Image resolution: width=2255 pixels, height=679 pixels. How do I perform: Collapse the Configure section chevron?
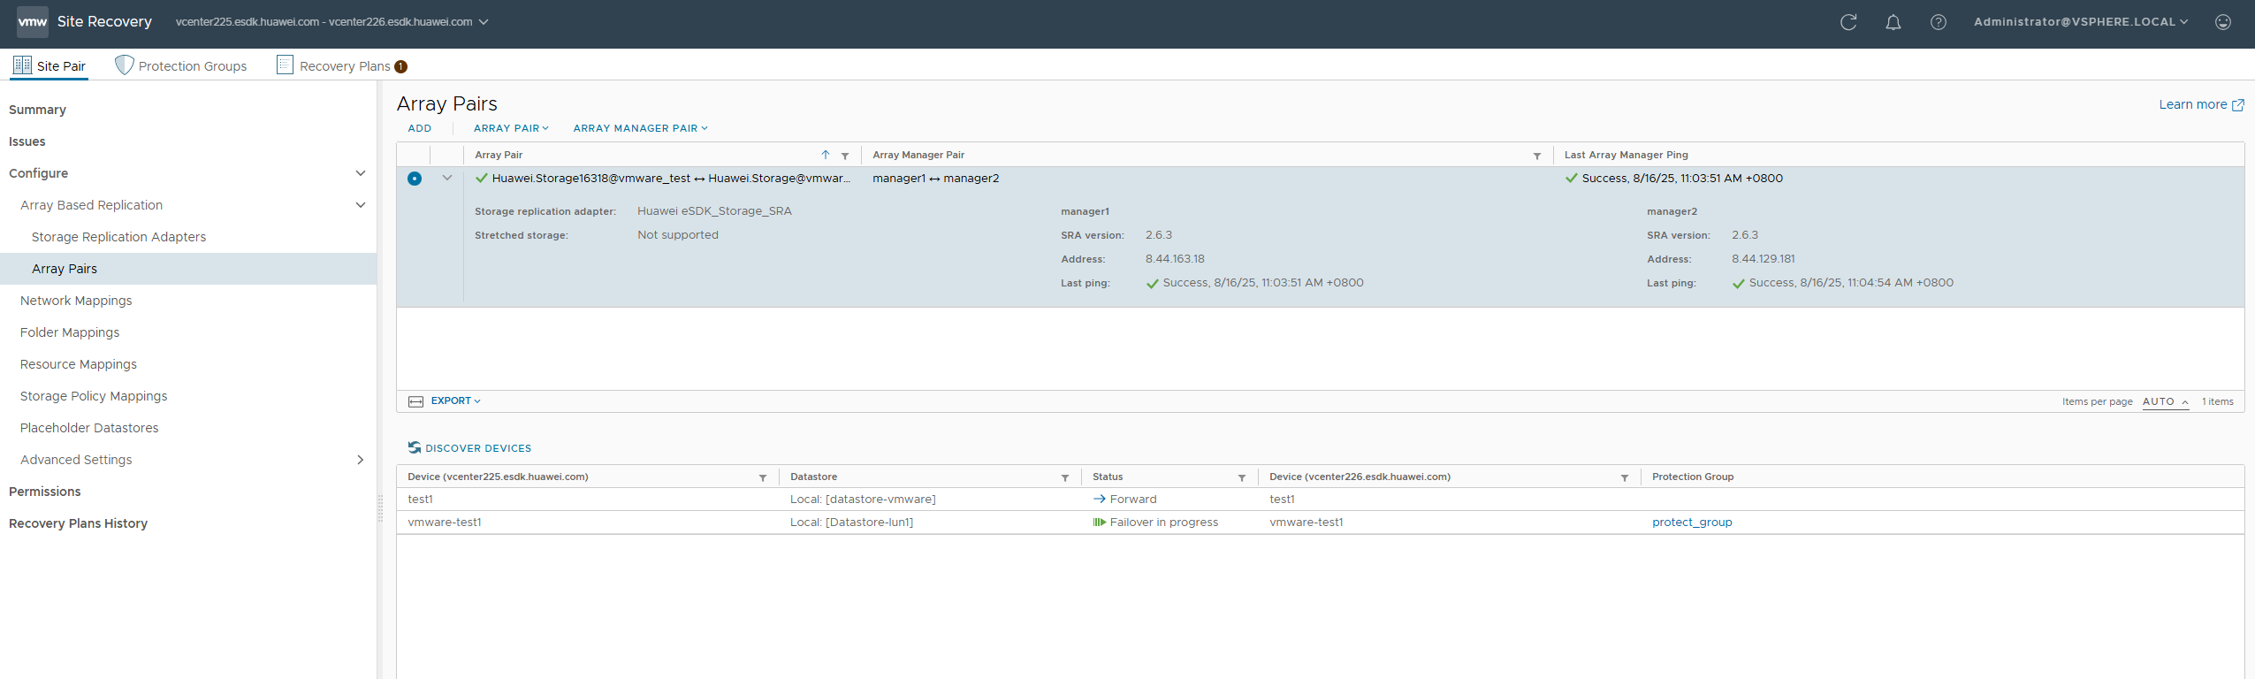pyautogui.click(x=361, y=173)
